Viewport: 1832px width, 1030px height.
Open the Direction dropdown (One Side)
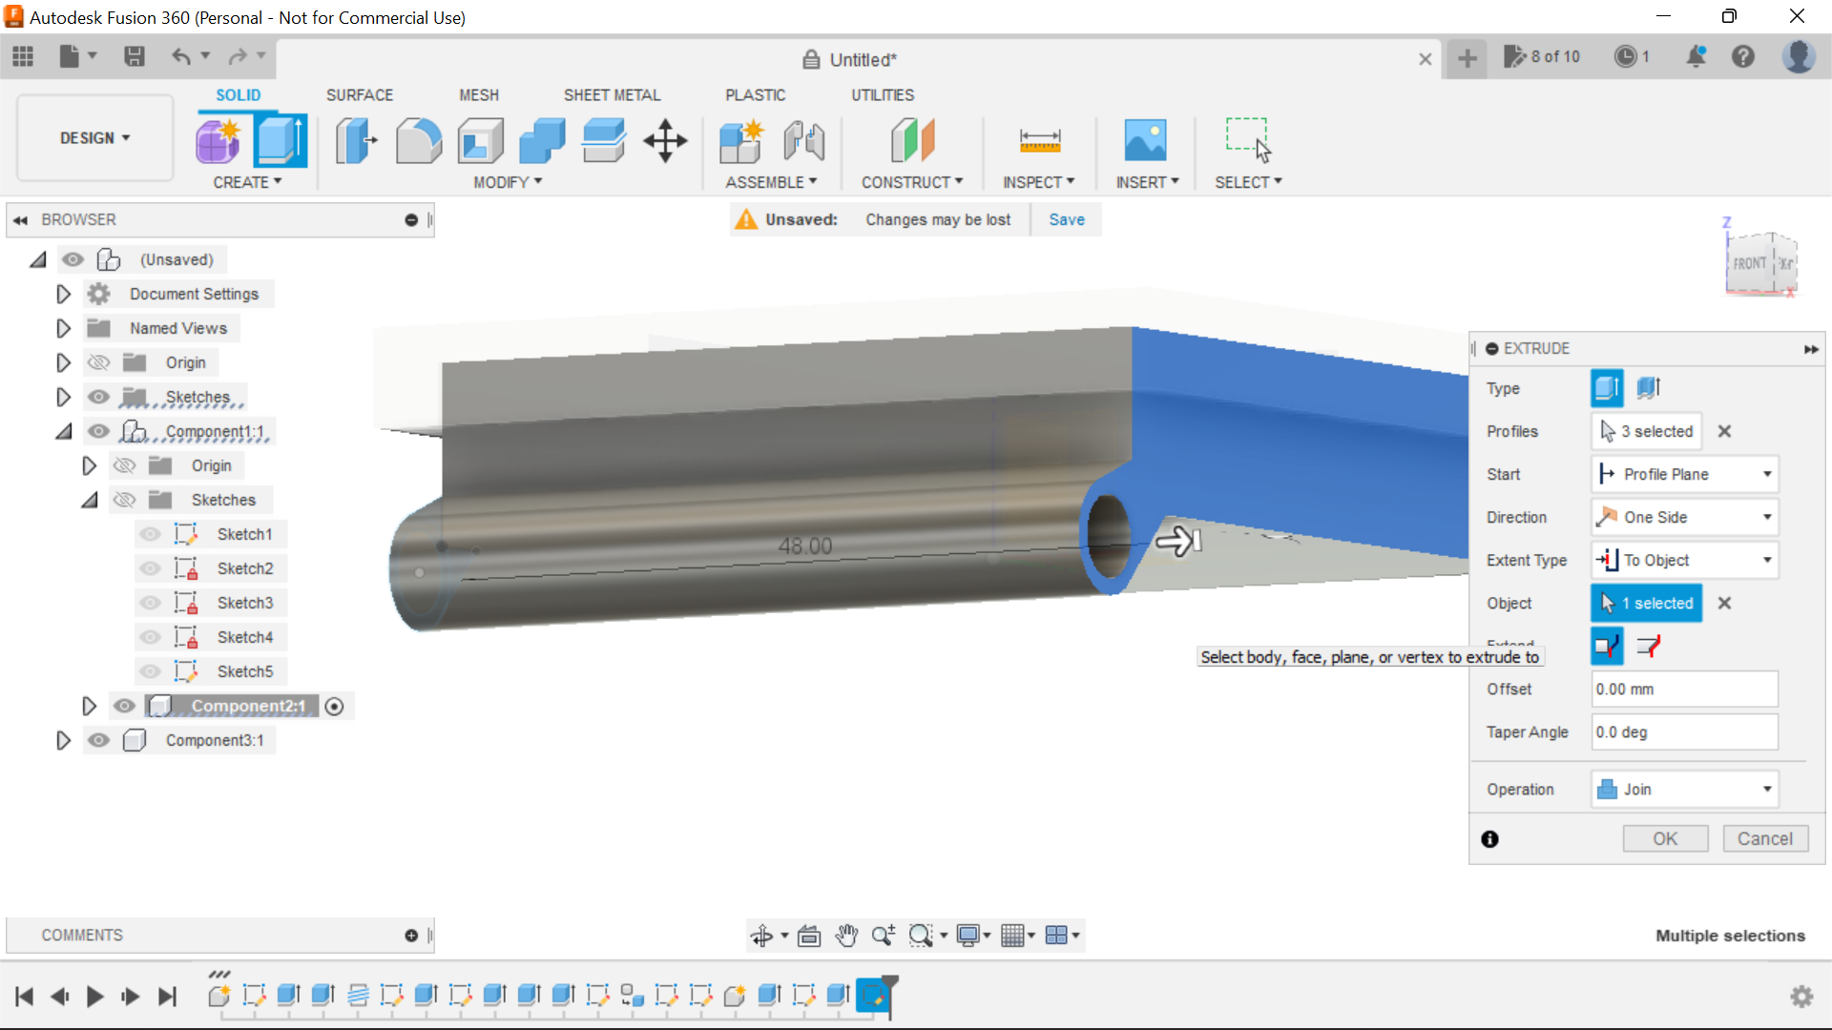(x=1685, y=517)
